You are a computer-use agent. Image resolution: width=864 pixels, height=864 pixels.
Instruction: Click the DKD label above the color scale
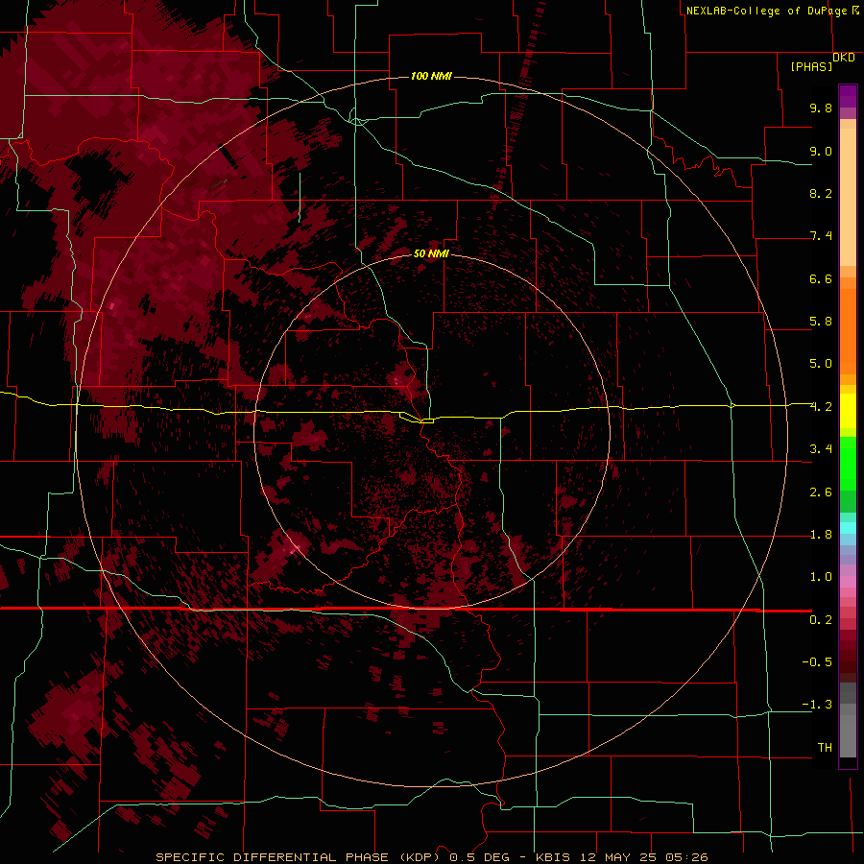[844, 58]
